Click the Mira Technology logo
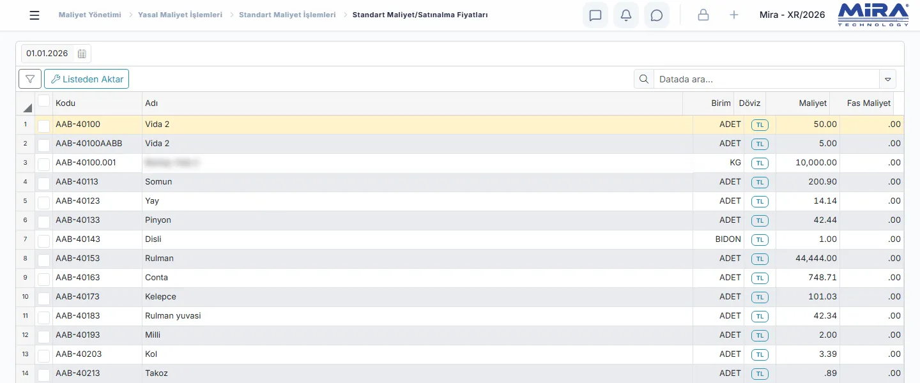The height and width of the screenshot is (383, 920). pyautogui.click(x=873, y=15)
